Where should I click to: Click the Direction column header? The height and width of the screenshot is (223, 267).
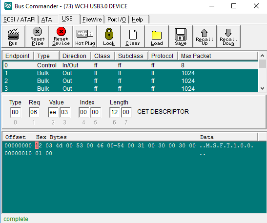pos(75,56)
